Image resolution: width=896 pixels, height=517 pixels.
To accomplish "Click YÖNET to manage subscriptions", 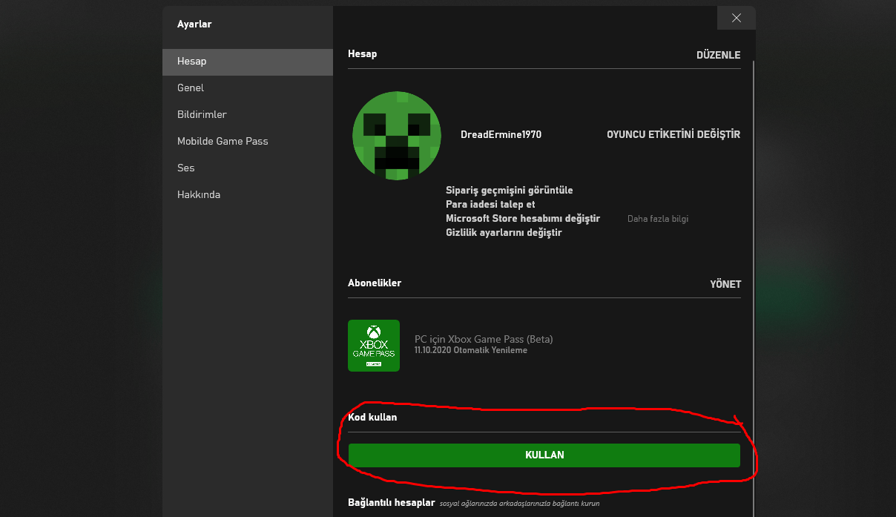I will point(725,284).
